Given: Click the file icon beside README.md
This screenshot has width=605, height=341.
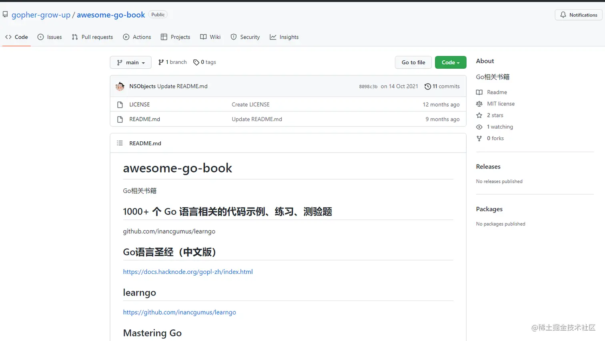Looking at the screenshot, I should click(x=120, y=119).
